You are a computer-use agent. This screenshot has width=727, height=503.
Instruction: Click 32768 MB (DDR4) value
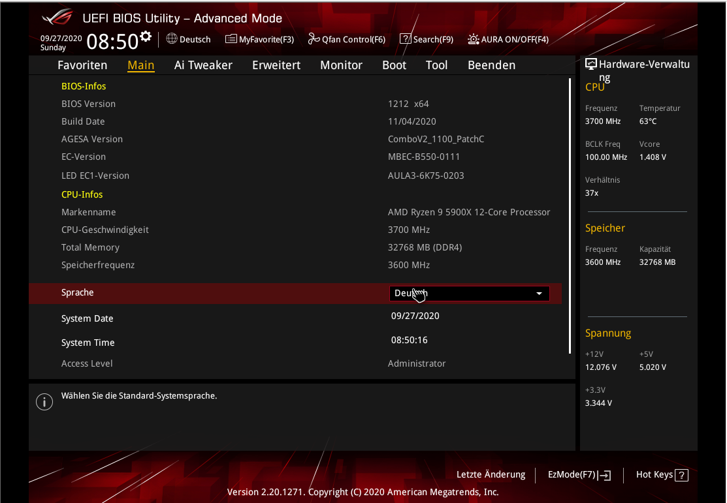tap(425, 247)
